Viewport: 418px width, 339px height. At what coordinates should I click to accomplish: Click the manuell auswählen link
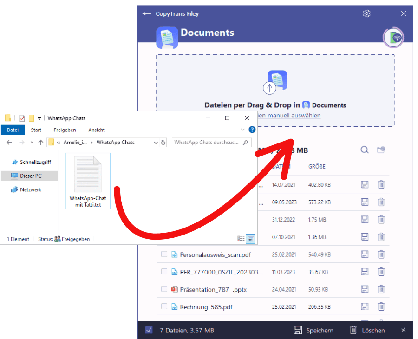[289, 115]
